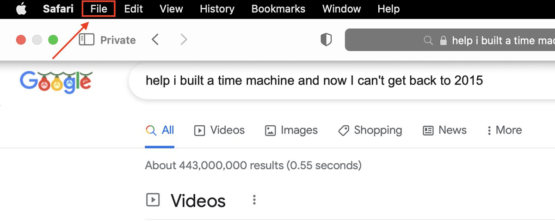Image resolution: width=555 pixels, height=221 pixels.
Task: Go forward to next page
Action: point(184,40)
